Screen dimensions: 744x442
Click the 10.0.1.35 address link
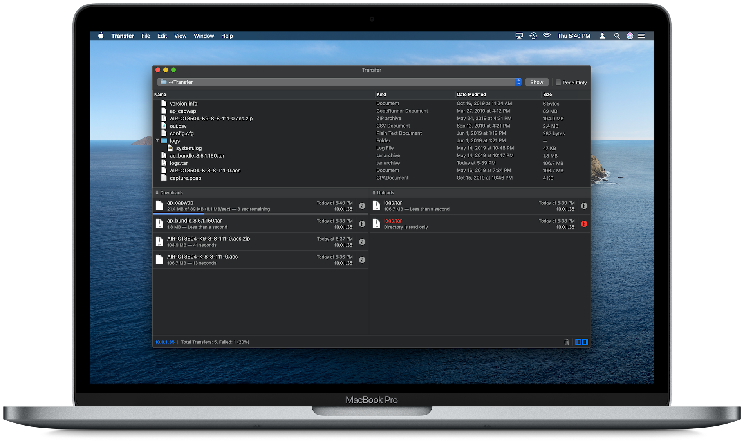point(165,342)
